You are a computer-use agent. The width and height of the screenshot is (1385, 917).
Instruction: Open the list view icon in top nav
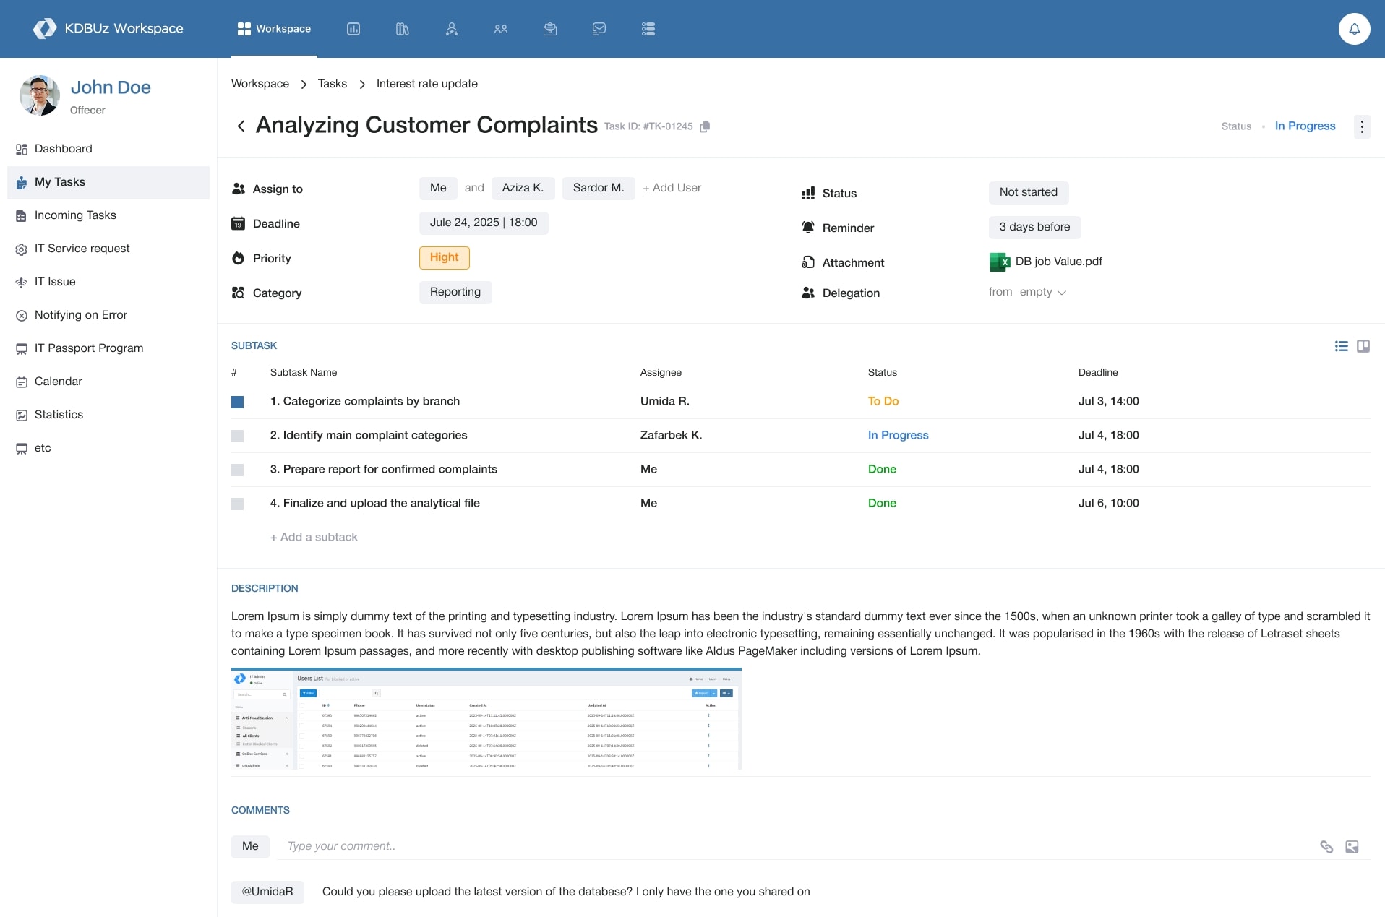coord(648,29)
